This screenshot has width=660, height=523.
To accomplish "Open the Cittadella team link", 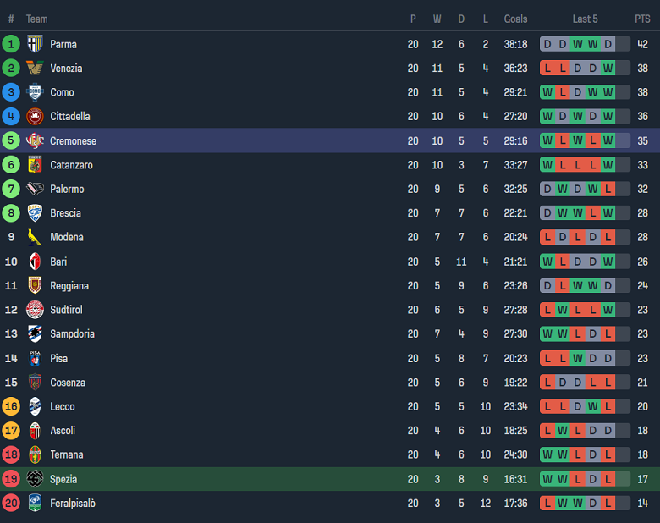I will click(69, 116).
